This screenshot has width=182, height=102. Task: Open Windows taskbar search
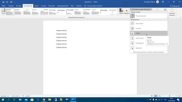[9, 100]
